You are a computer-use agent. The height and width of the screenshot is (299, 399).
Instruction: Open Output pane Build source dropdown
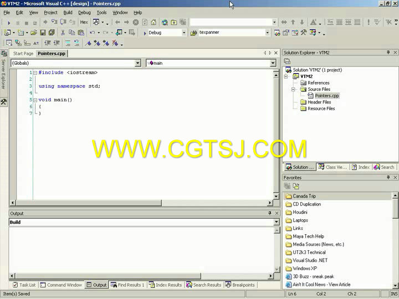pos(277,222)
